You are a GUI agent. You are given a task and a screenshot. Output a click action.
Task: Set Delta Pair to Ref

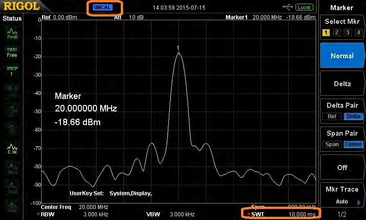point(332,116)
